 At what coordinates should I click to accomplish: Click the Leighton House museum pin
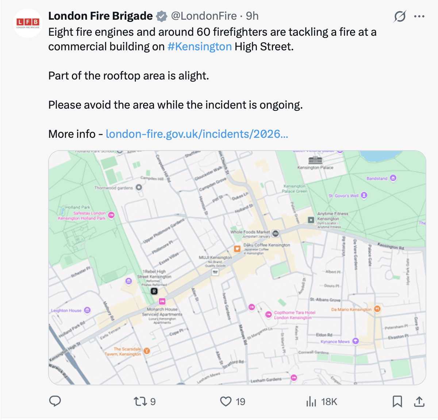[87, 310]
